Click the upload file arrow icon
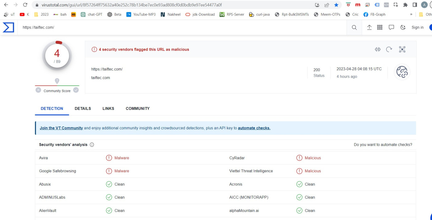The height and width of the screenshot is (220, 432). 369,27
